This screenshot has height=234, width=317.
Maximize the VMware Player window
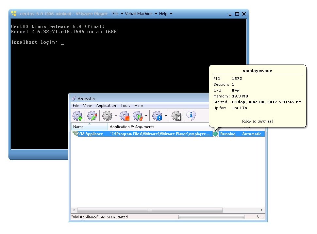[x=237, y=14]
